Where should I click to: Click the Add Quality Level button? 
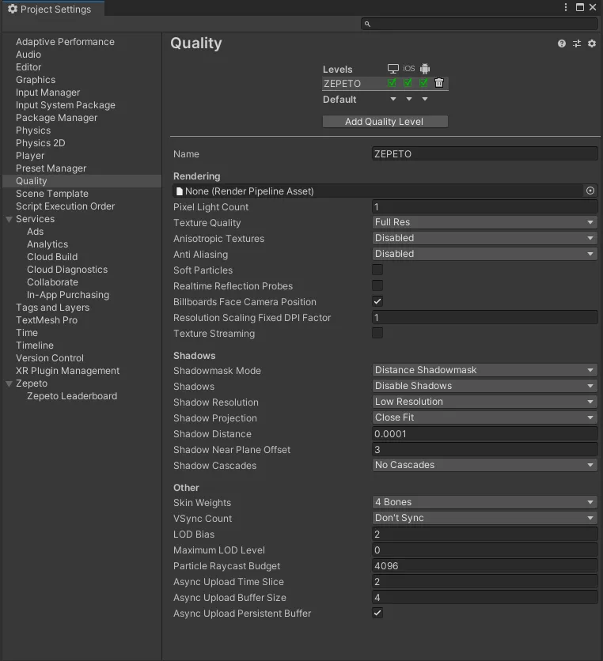tap(385, 121)
